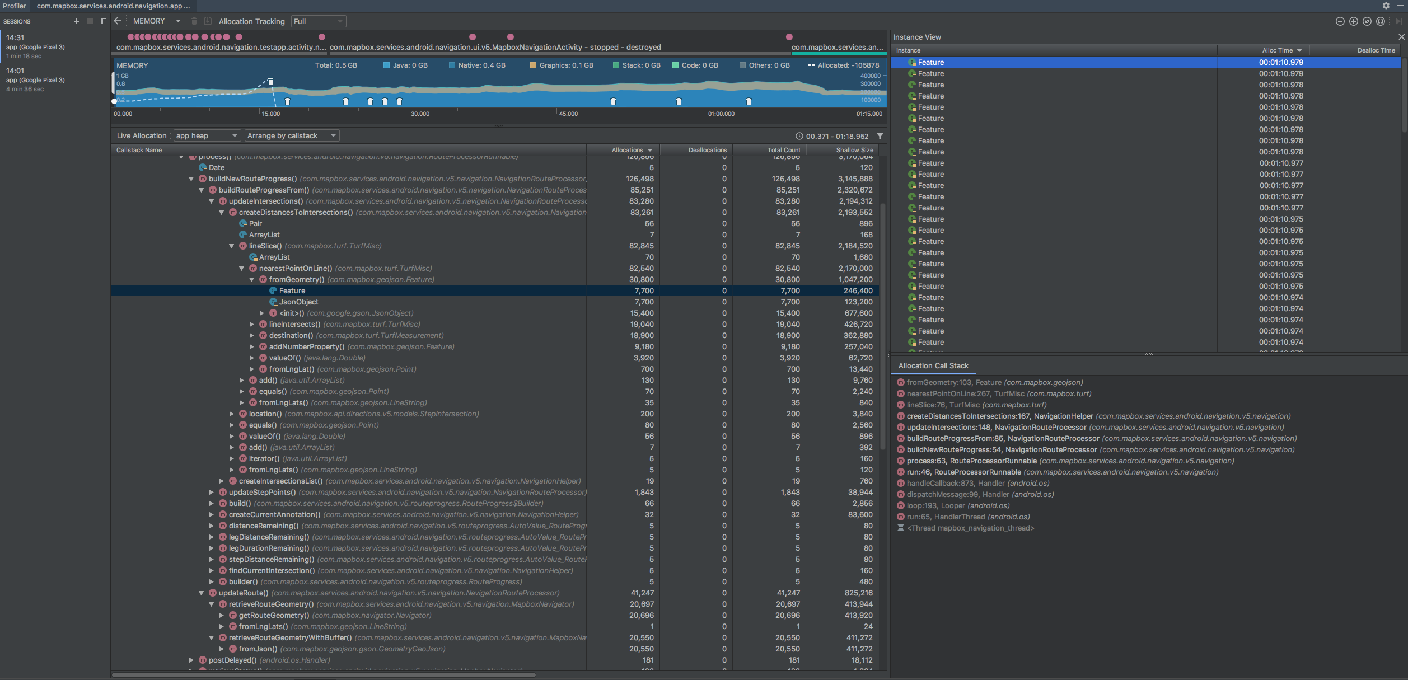Click the zoom in timeline icon

(1353, 21)
